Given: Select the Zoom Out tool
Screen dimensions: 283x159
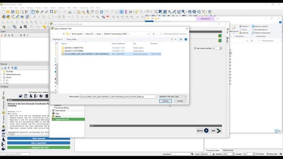Looking at the screenshot, I should pos(46,12).
